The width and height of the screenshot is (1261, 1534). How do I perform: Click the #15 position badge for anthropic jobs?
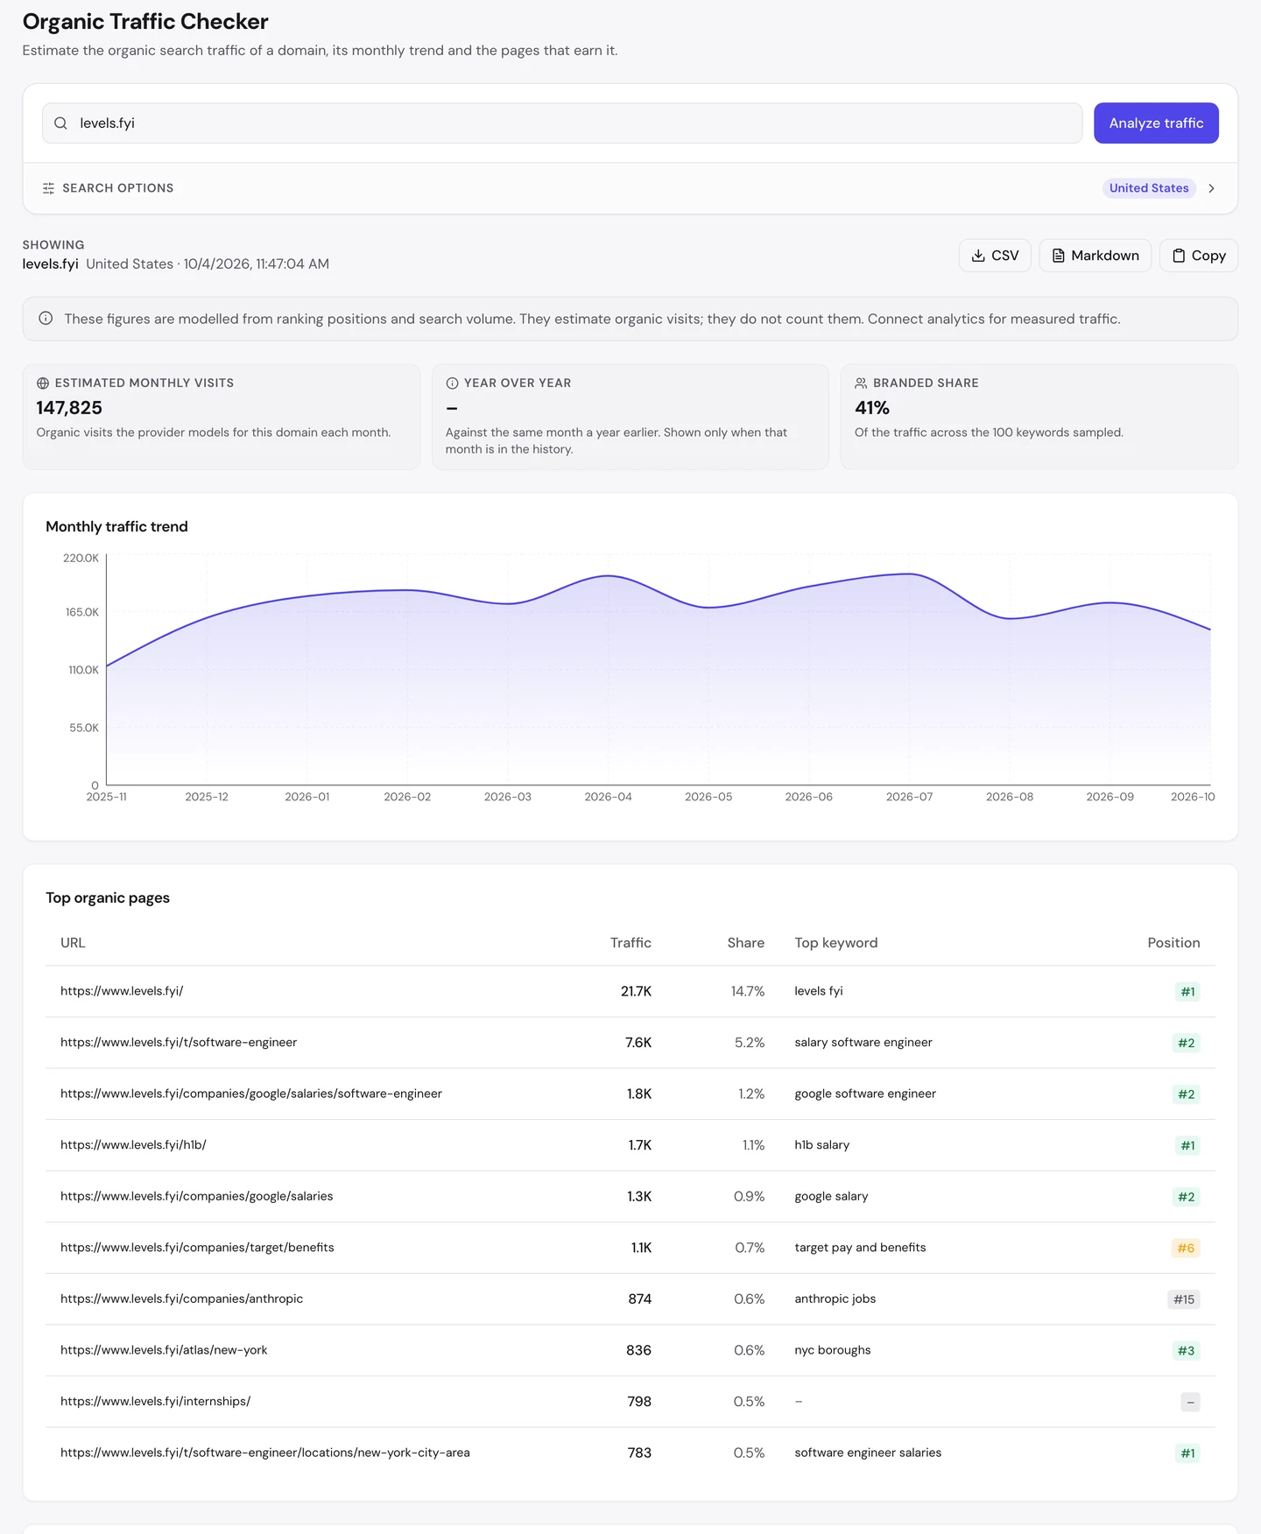click(x=1184, y=1299)
